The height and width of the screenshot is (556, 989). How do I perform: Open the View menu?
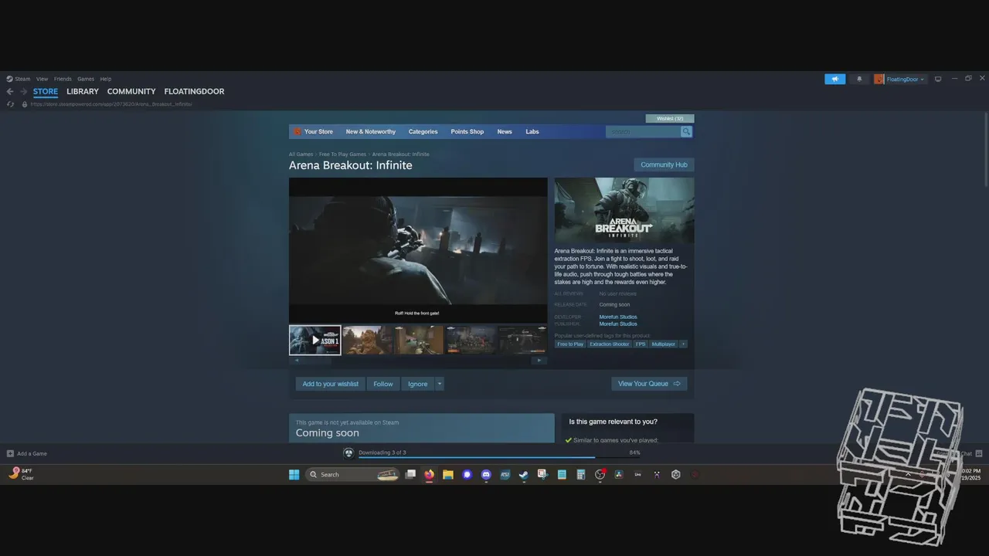tap(42, 79)
